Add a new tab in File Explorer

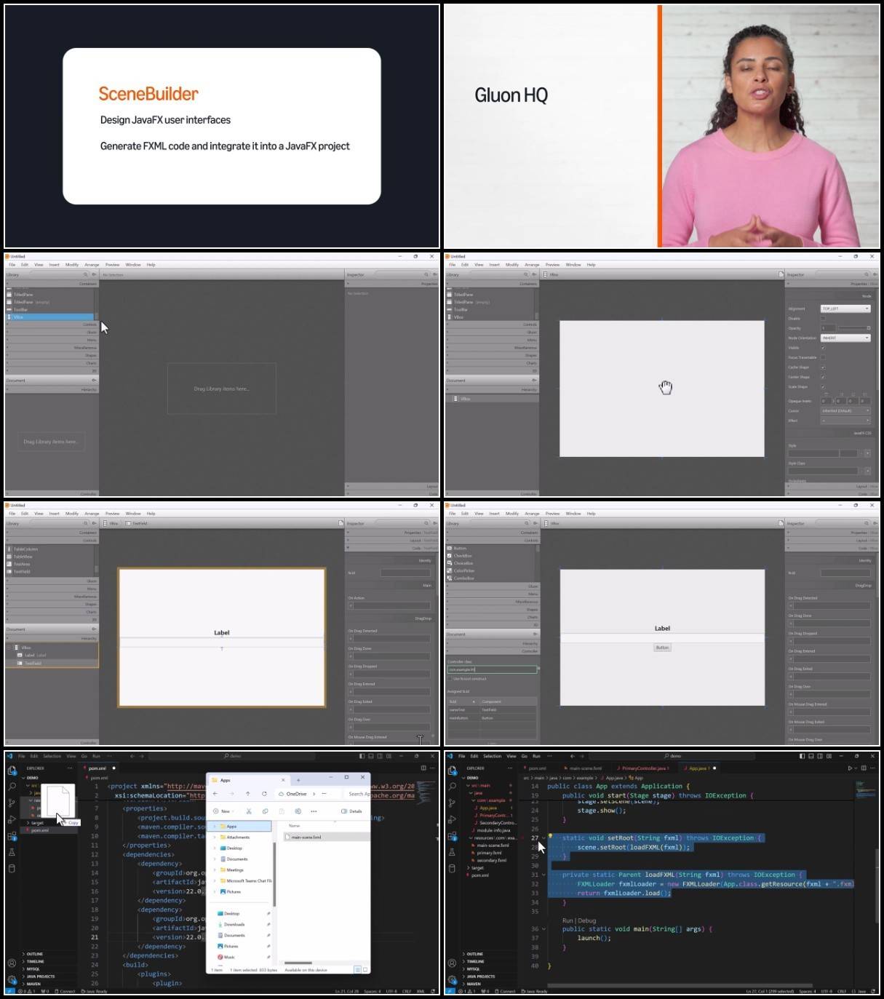[x=298, y=780]
